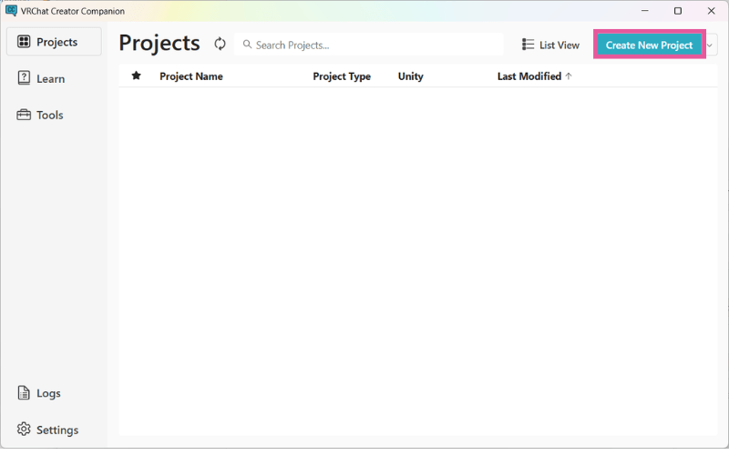This screenshot has height=455, width=729.
Task: Click Create New Project button
Action: 649,45
